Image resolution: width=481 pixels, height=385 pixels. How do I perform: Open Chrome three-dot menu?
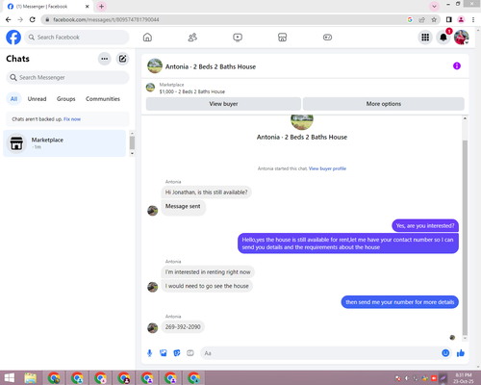coord(473,20)
